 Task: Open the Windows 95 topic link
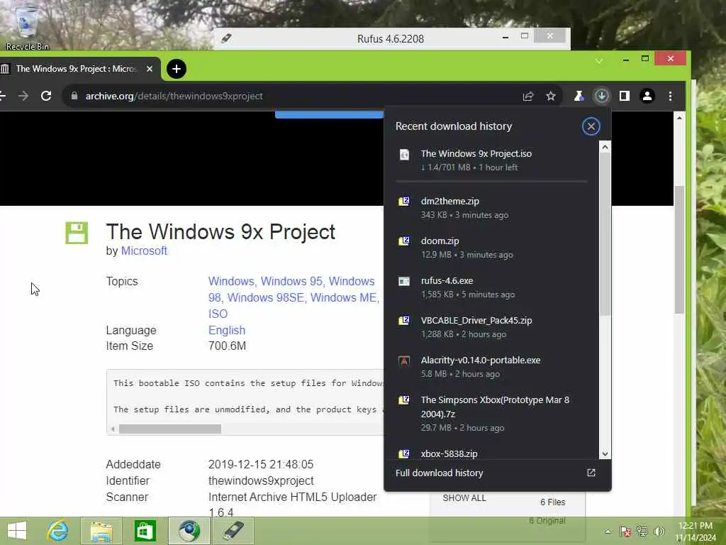click(291, 281)
